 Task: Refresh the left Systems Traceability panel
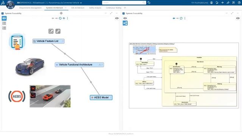(60, 18)
